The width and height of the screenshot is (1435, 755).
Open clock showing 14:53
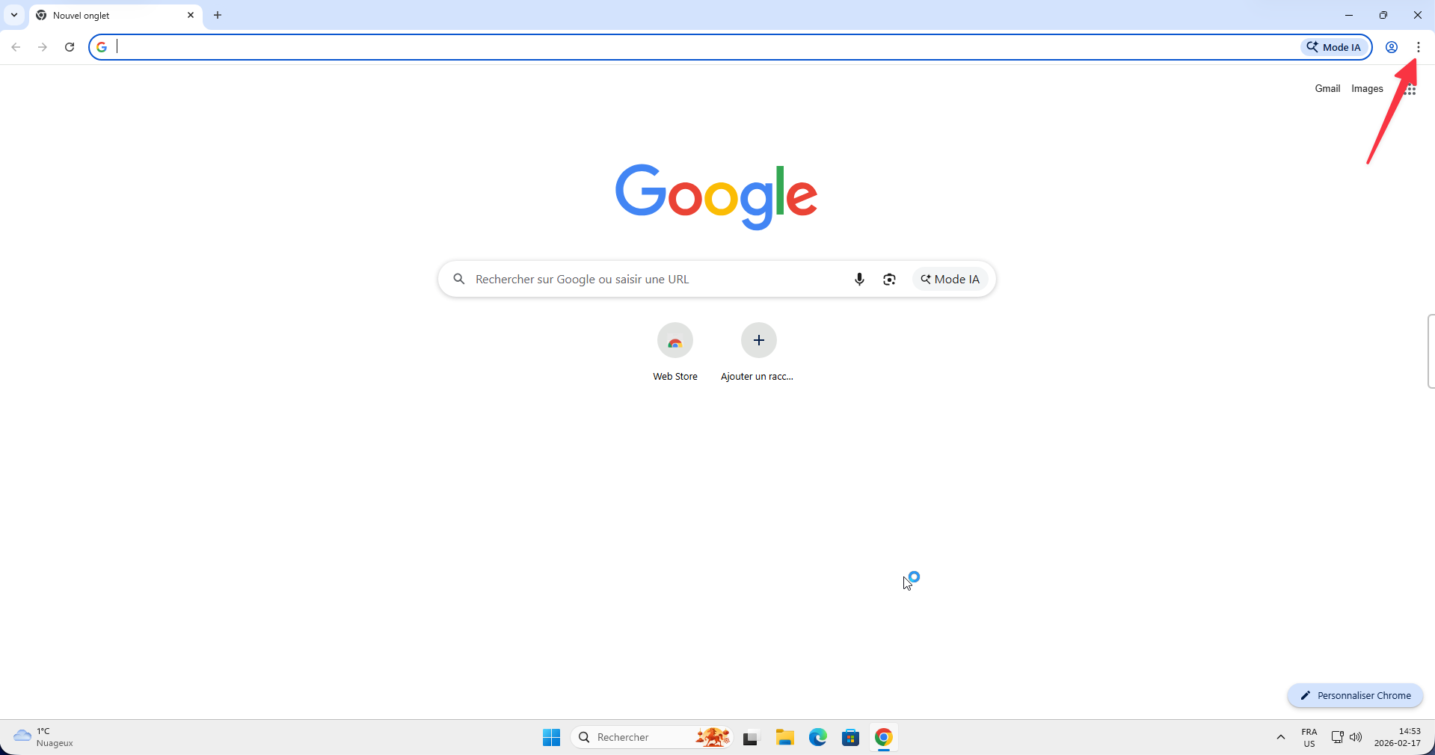point(1397,737)
